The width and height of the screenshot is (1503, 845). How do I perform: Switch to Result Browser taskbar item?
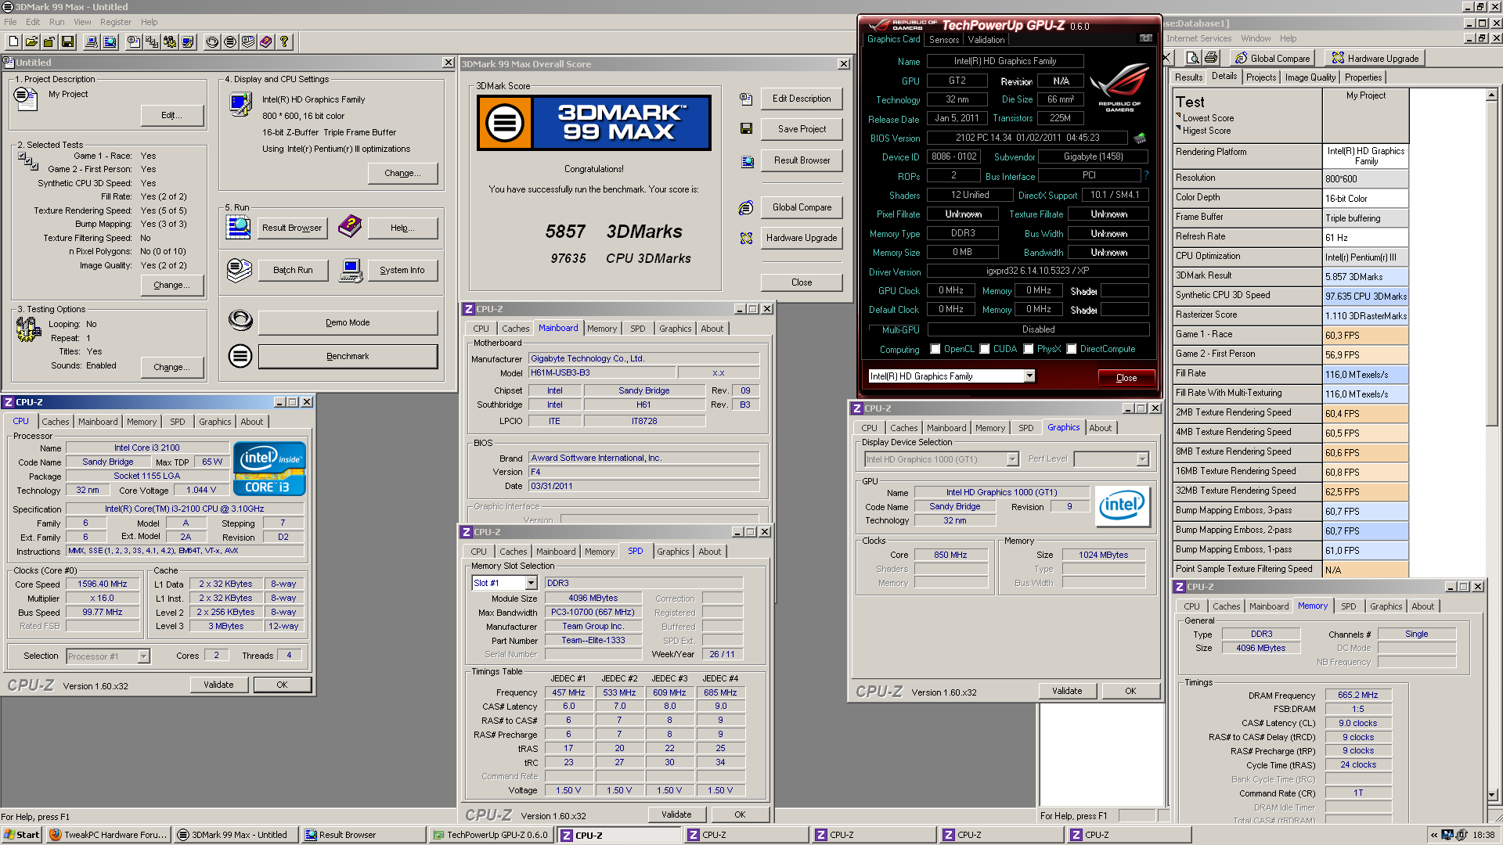[364, 835]
